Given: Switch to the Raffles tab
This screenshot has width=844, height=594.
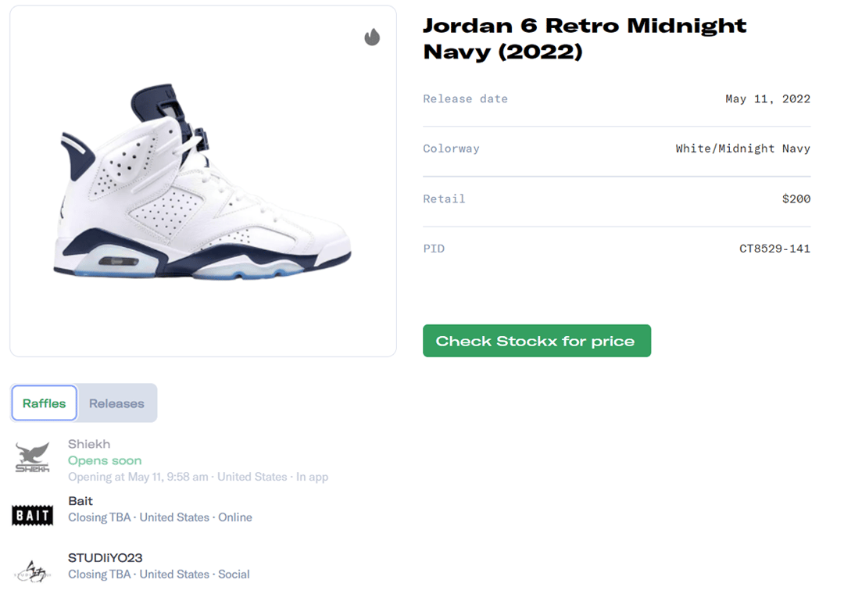Looking at the screenshot, I should click(x=45, y=403).
